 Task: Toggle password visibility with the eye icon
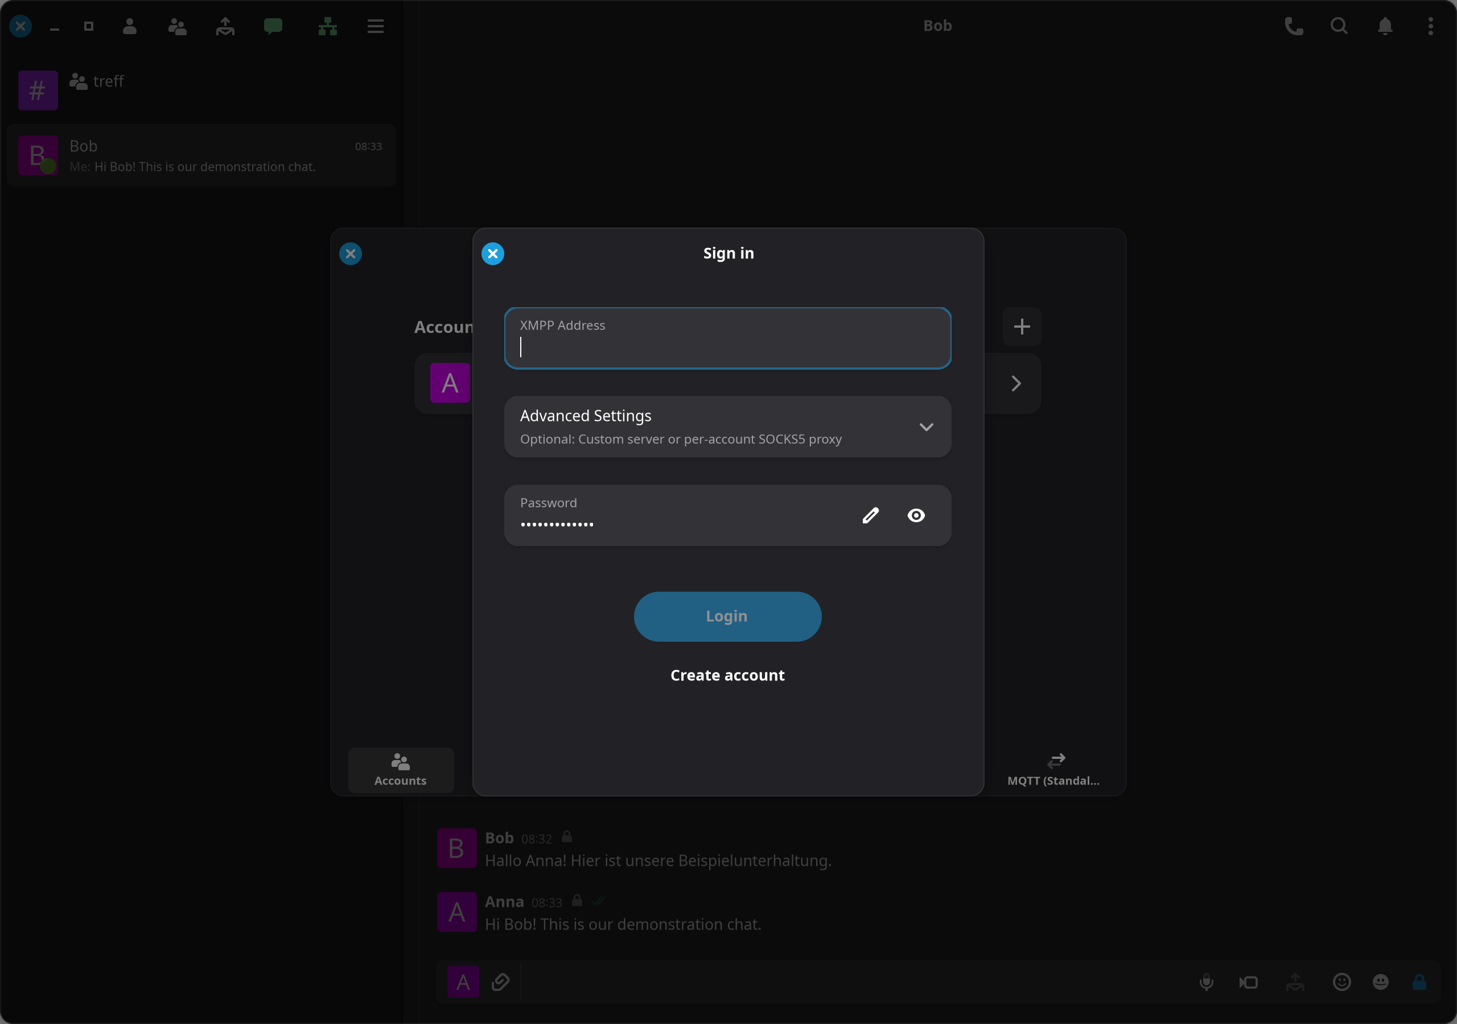[x=916, y=515]
